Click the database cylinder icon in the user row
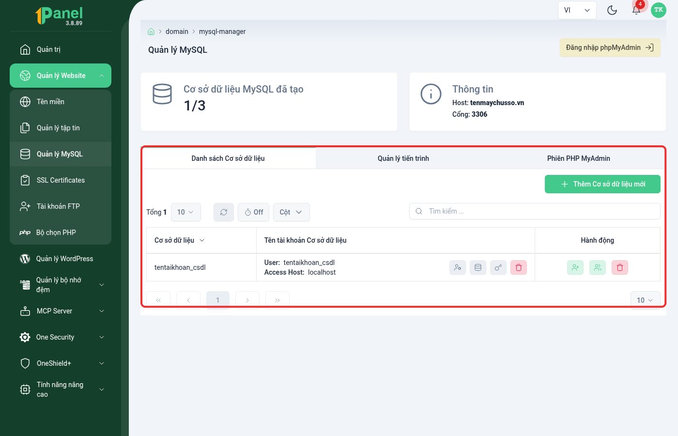The height and width of the screenshot is (436, 678). (478, 267)
